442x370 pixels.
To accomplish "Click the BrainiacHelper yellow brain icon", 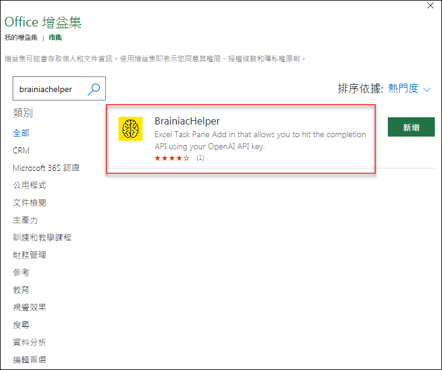I will (x=130, y=129).
